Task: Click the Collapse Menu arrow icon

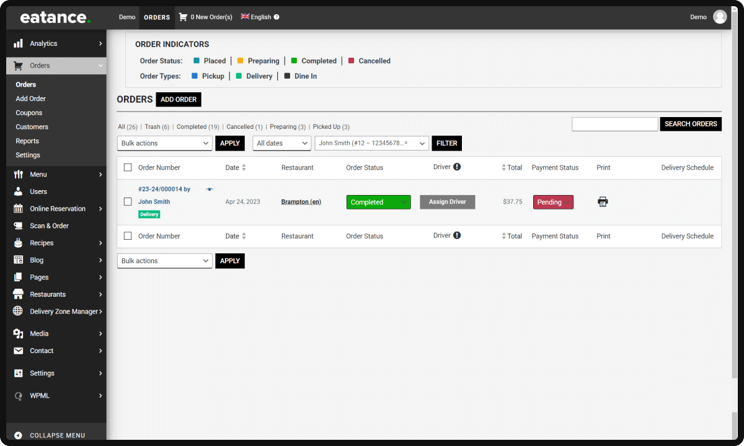Action: pos(18,435)
